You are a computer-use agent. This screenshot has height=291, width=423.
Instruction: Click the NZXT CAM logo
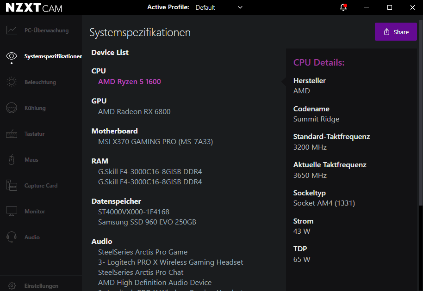click(x=34, y=7)
